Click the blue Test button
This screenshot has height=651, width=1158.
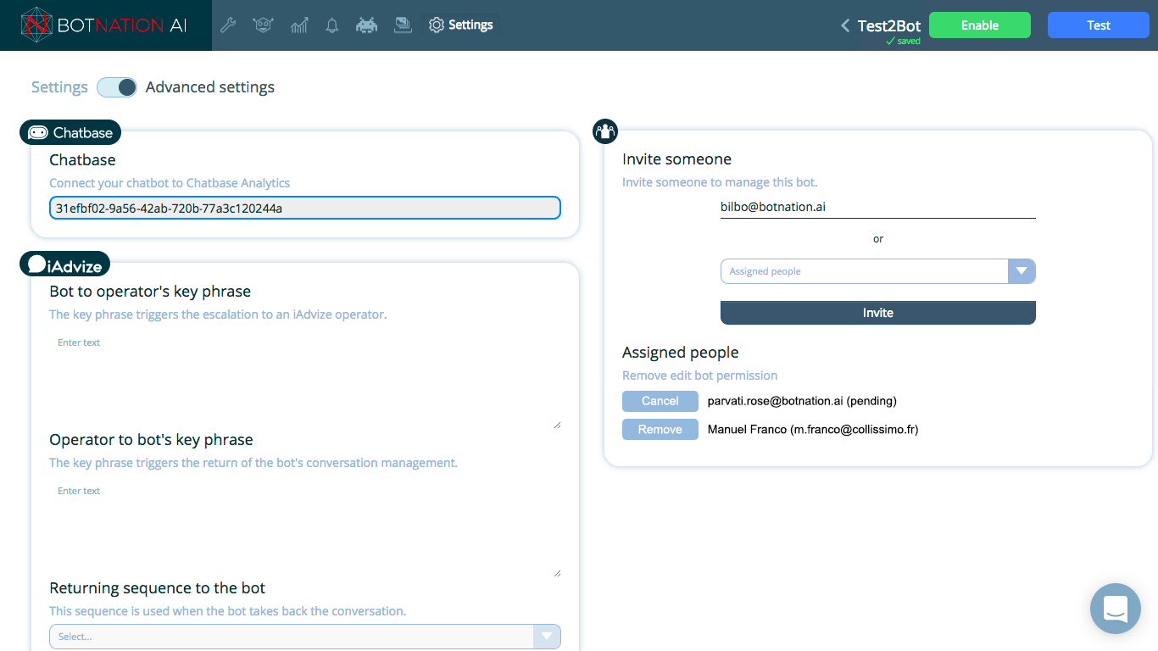[x=1098, y=25]
